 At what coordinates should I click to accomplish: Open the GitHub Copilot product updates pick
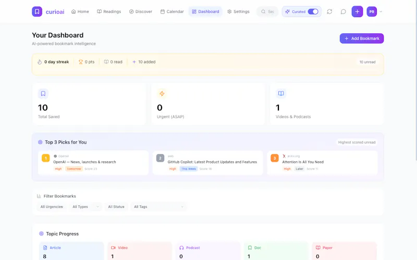(207, 163)
